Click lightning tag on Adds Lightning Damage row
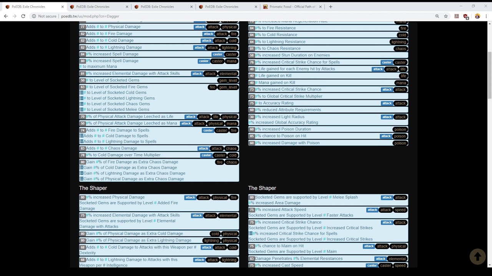This screenshot has width=492, height=276. click(229, 48)
